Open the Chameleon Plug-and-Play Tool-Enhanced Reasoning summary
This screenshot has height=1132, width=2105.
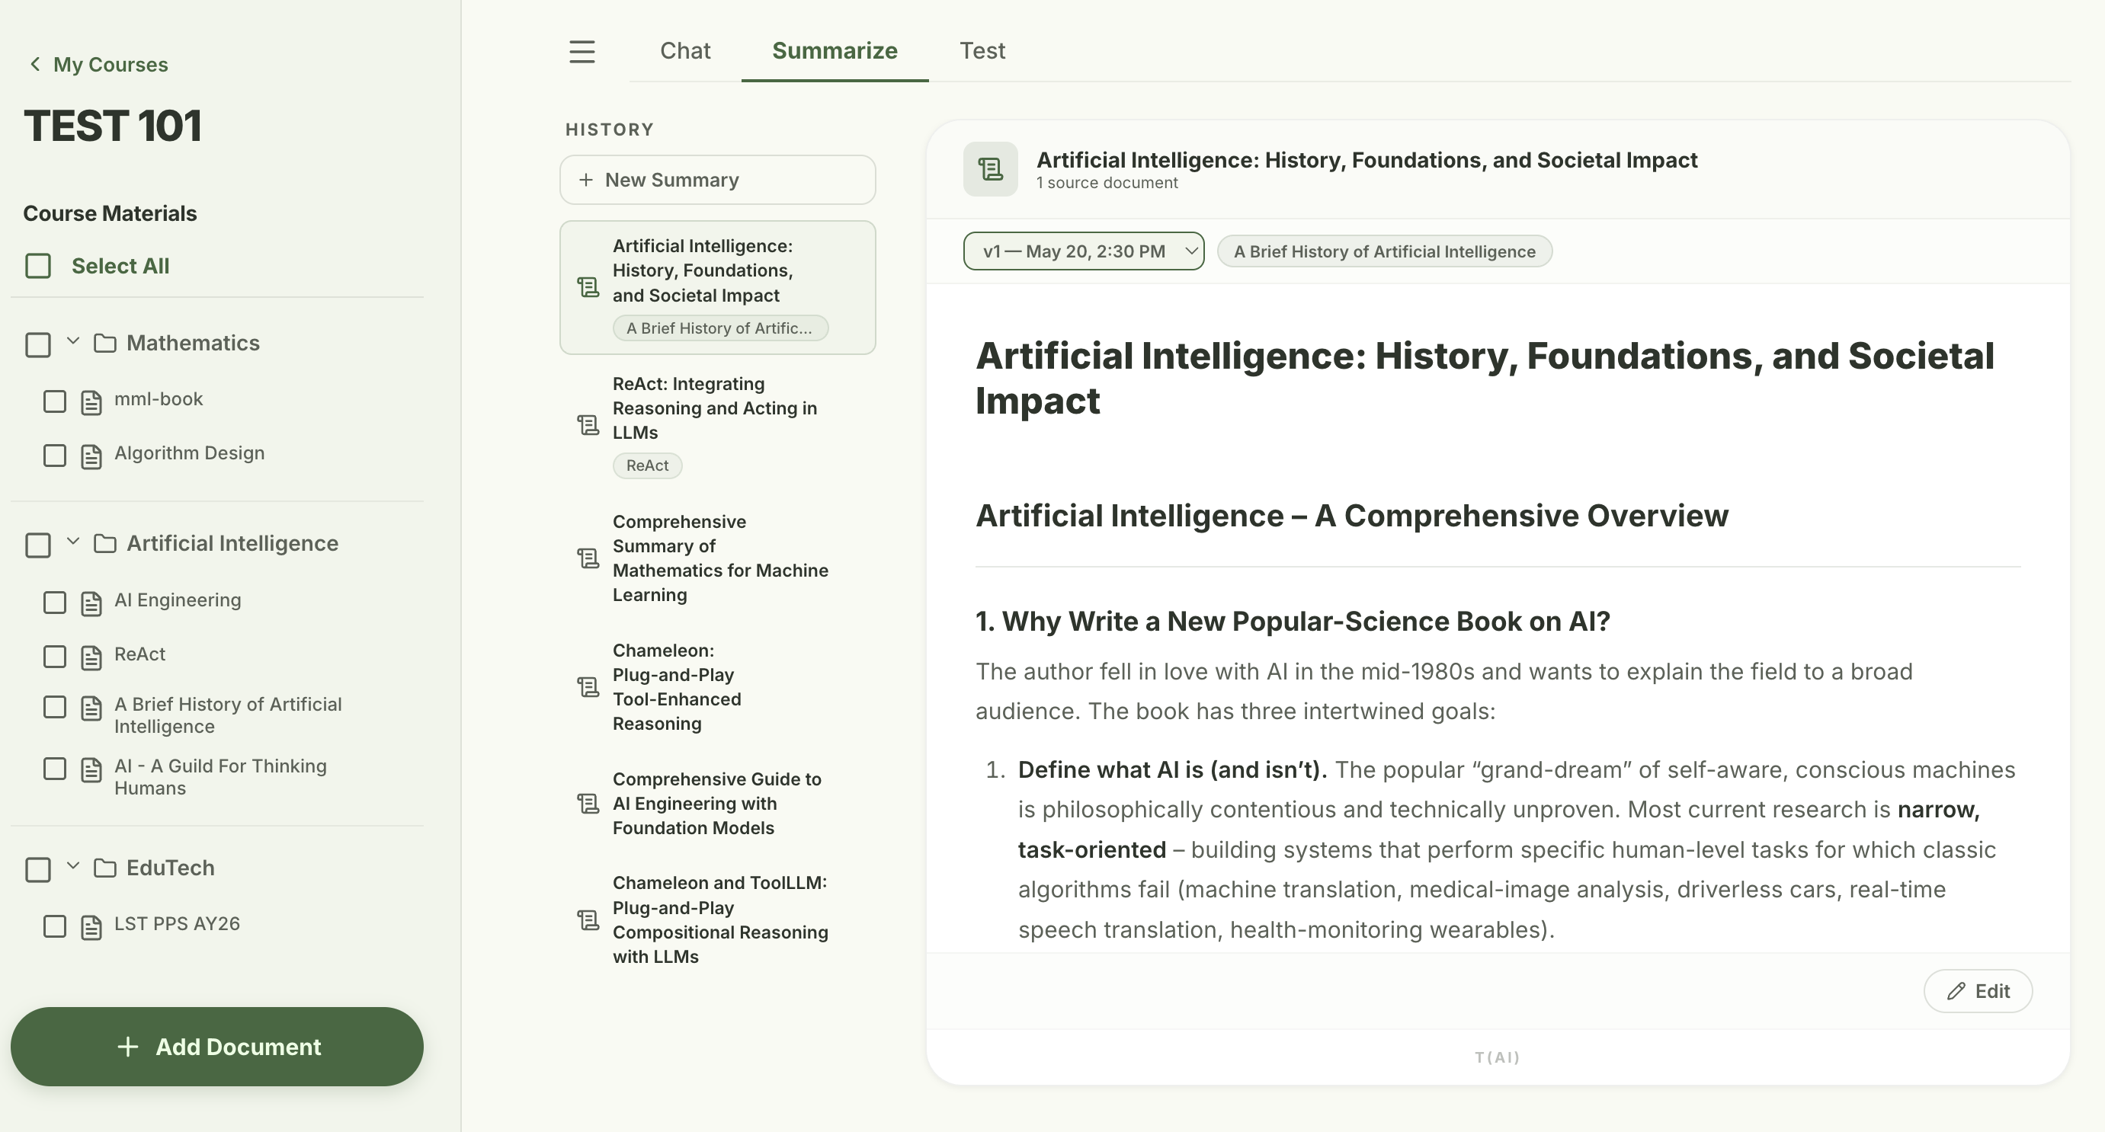[x=717, y=687]
